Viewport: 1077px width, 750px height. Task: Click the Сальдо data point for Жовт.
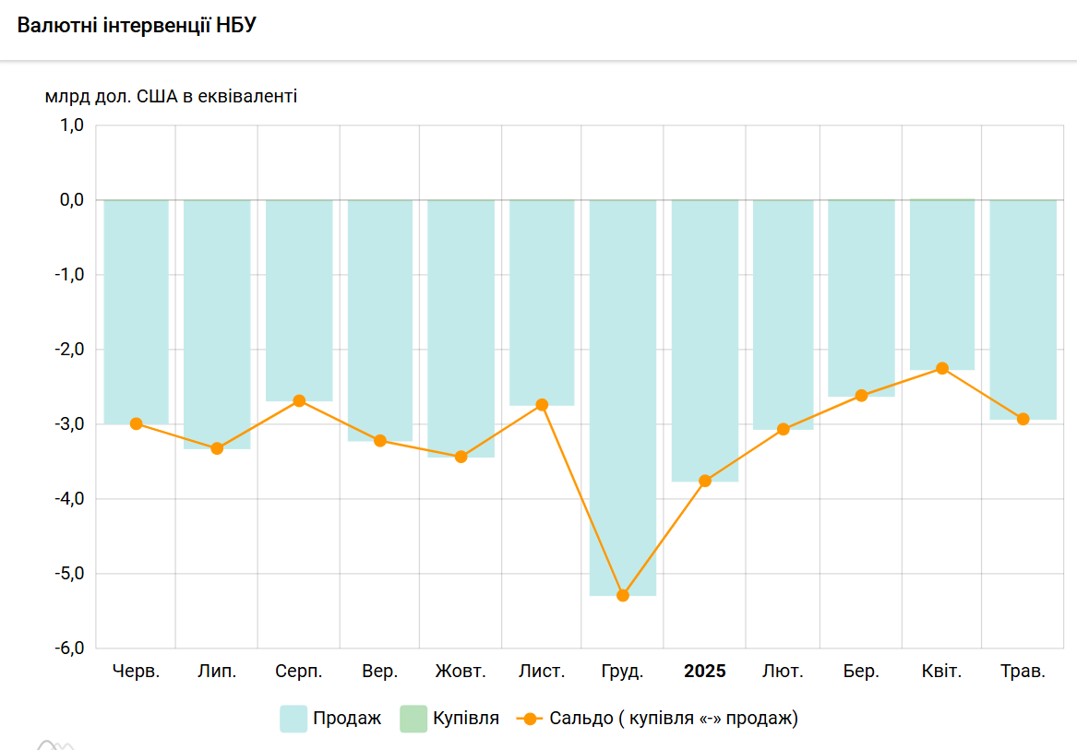[x=461, y=457]
